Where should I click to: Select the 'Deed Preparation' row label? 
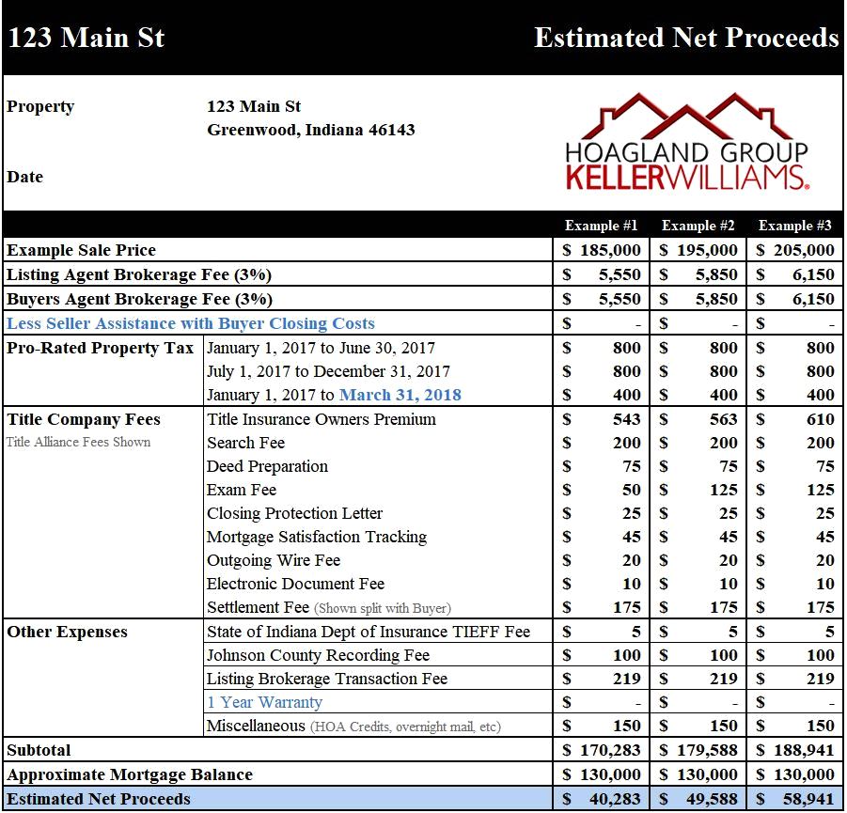[267, 466]
